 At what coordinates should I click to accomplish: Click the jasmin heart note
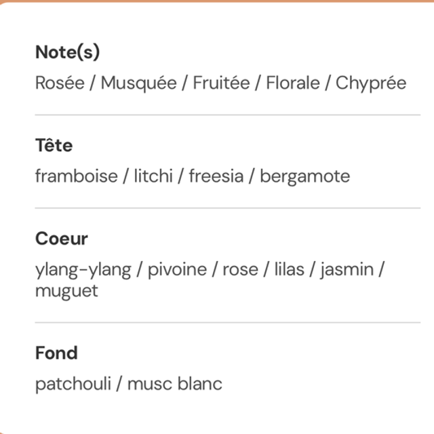tap(347, 270)
